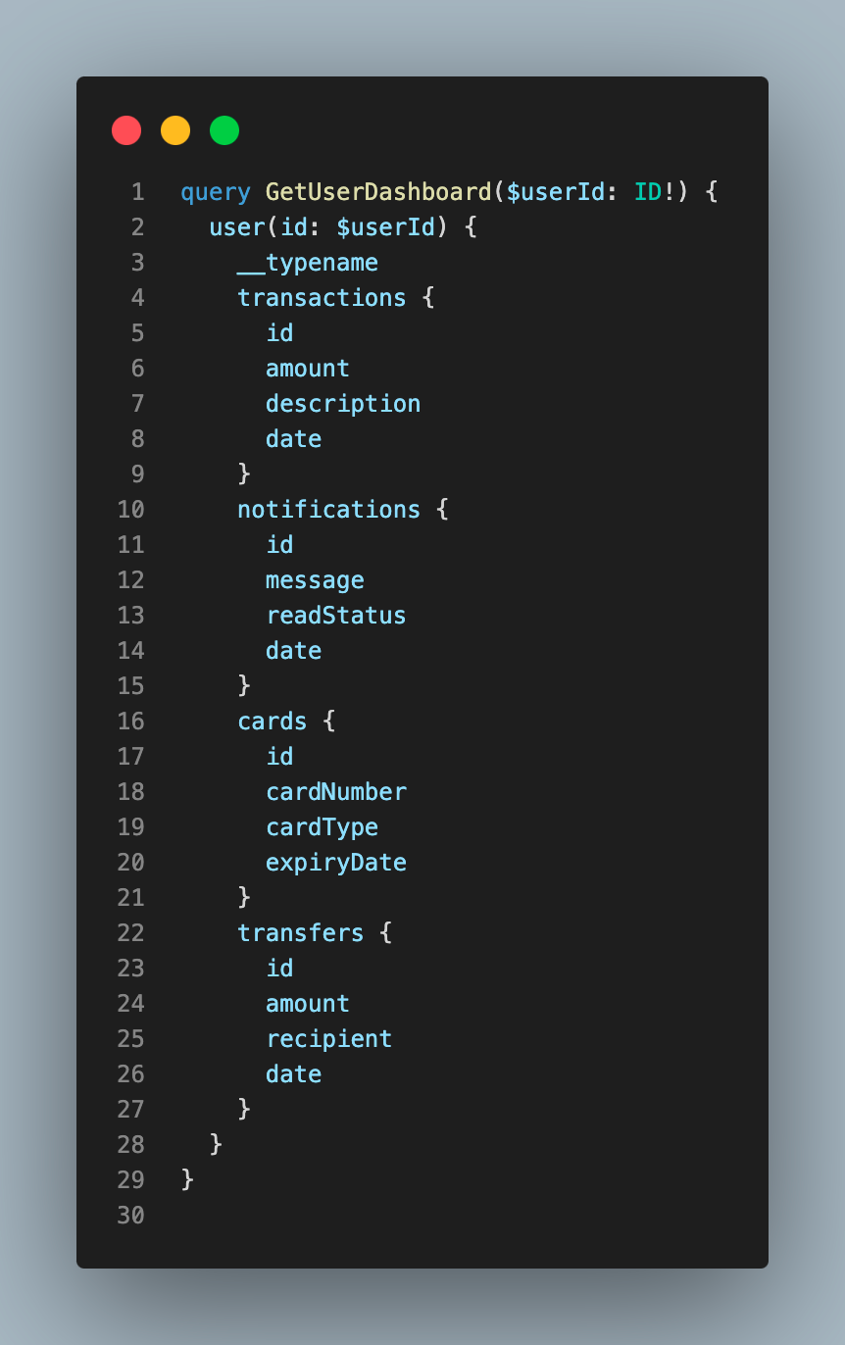Screen dimensions: 845x1345
Task: Click the cards field name
Action: click(x=273, y=722)
